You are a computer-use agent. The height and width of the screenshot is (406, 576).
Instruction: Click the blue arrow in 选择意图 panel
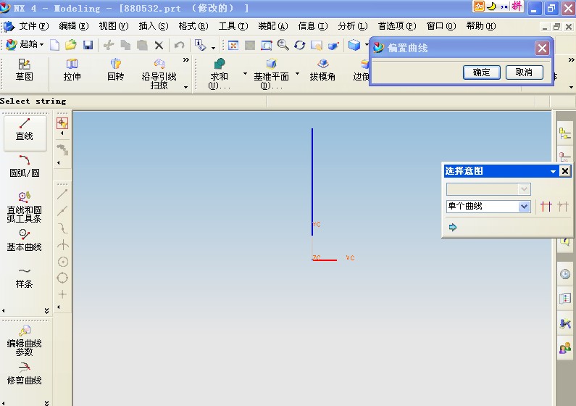(453, 227)
